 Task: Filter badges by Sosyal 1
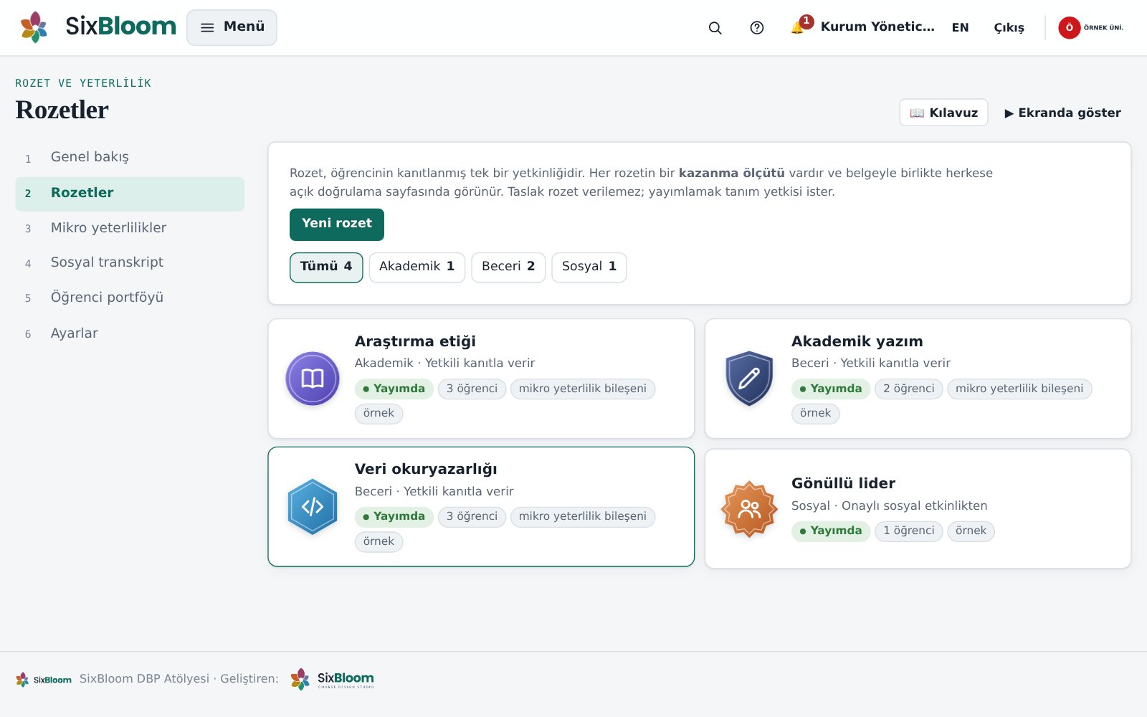click(589, 267)
